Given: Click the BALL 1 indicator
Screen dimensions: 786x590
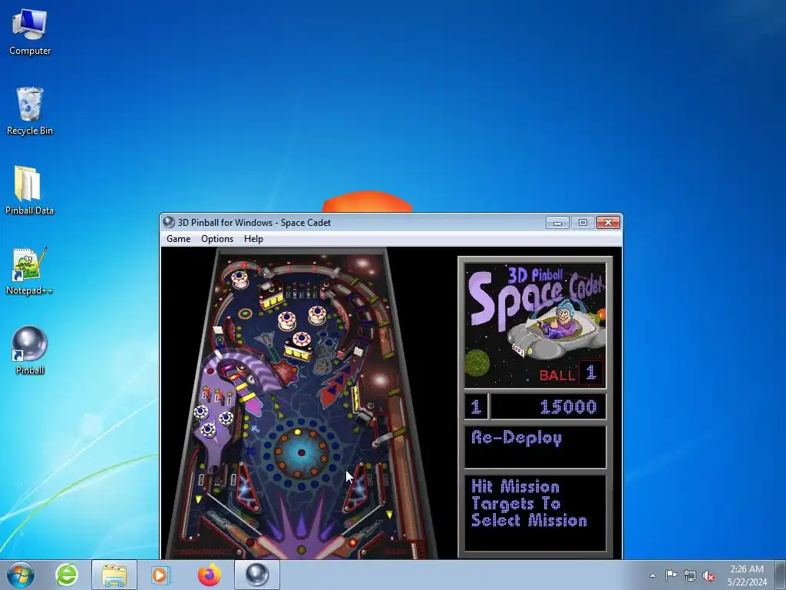Looking at the screenshot, I should click(571, 373).
